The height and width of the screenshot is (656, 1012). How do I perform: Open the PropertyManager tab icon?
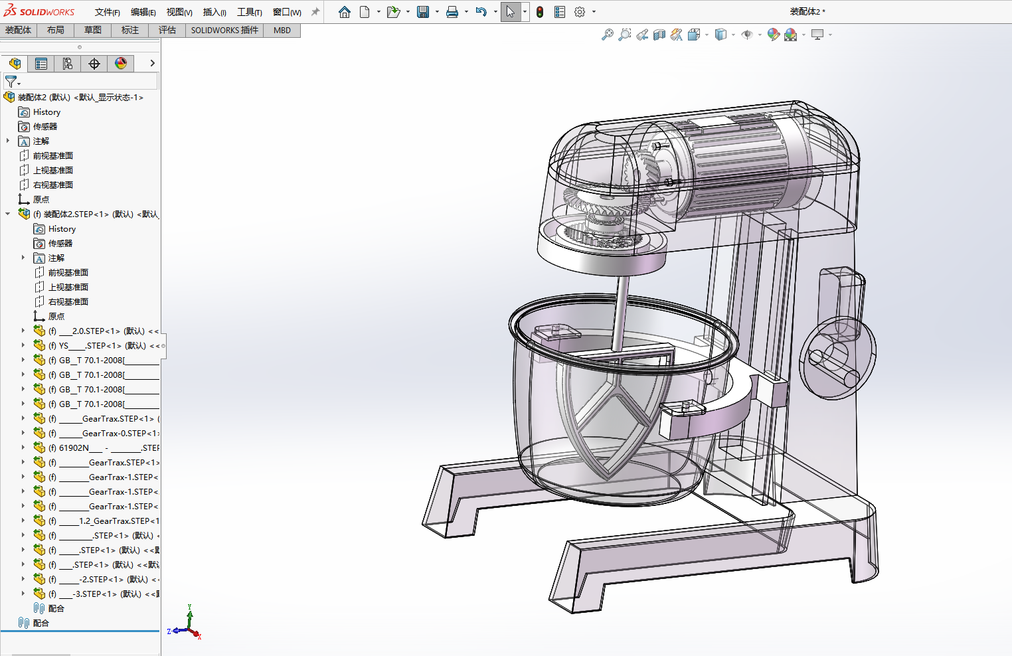click(x=41, y=64)
